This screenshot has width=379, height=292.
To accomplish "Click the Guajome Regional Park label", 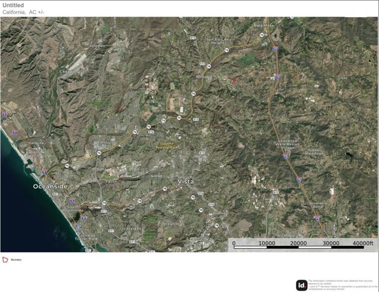I will tap(167, 145).
